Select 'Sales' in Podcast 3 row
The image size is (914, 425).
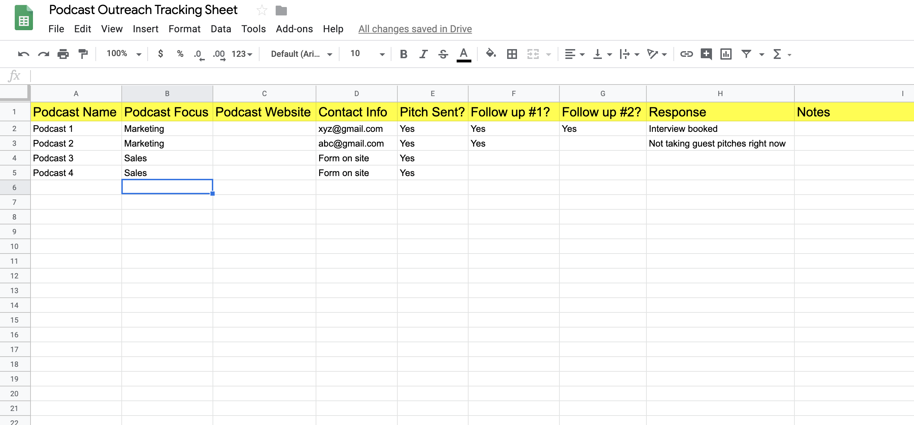click(x=167, y=158)
